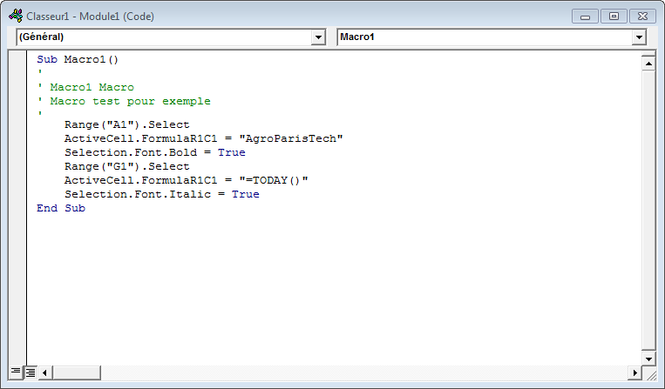
Task: Open the Macro1 procedure dropdown
Action: tap(639, 37)
